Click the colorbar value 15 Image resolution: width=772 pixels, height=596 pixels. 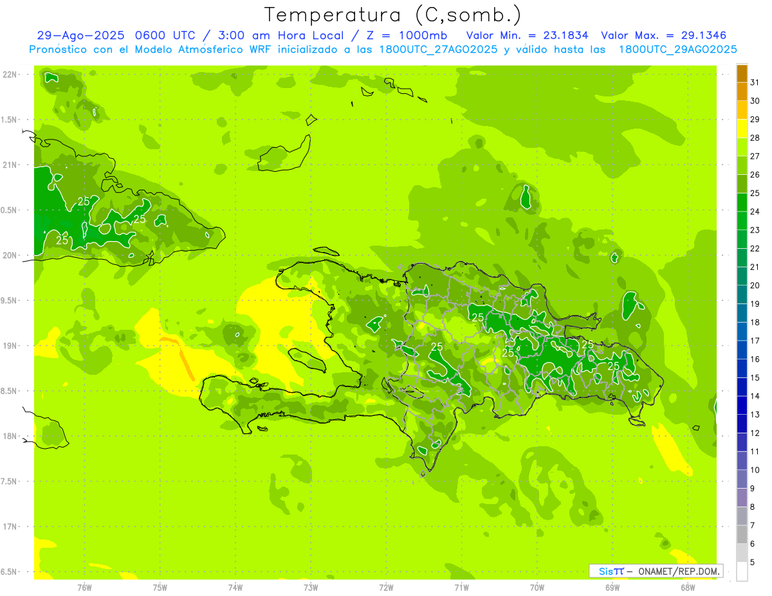755,377
